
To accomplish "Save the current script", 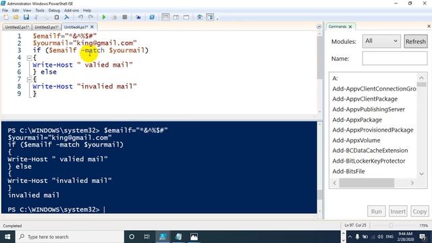I will [26, 17].
